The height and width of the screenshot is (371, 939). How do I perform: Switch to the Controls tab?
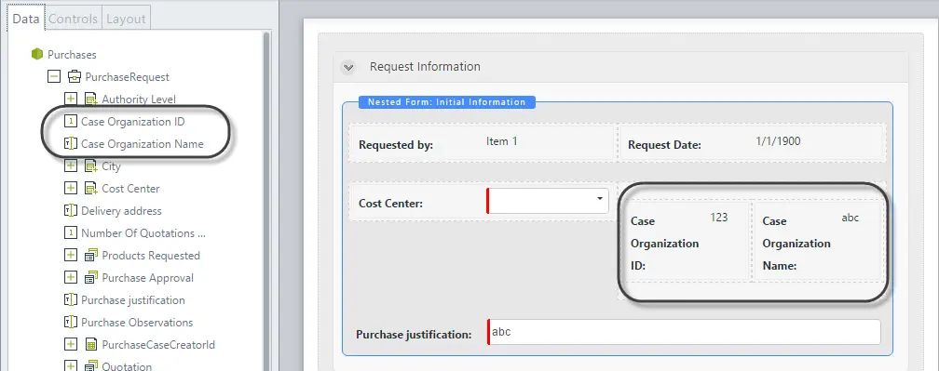tap(73, 19)
